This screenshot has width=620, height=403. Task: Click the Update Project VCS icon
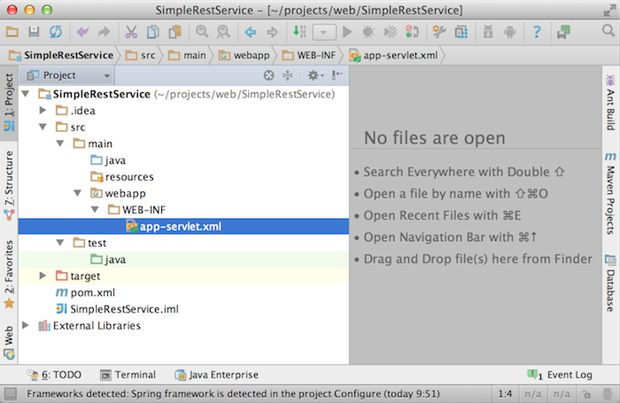click(412, 32)
